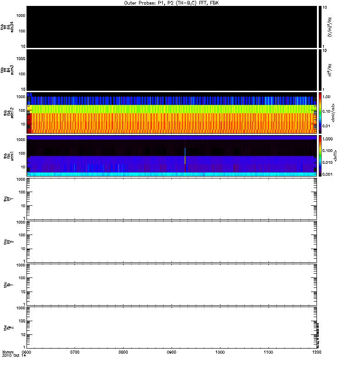Click the "thc fb 2" panel label
Screen dimensions: 343x365
(x=9, y=328)
